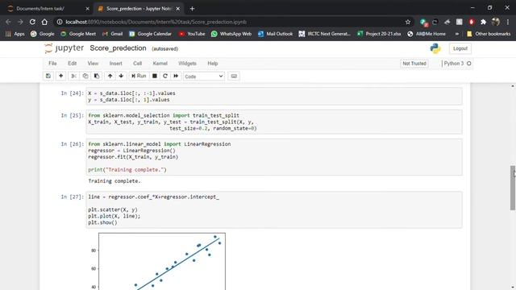Open the Extensions puzzle icon
Screen dimensions: 516x290
(x=483, y=22)
